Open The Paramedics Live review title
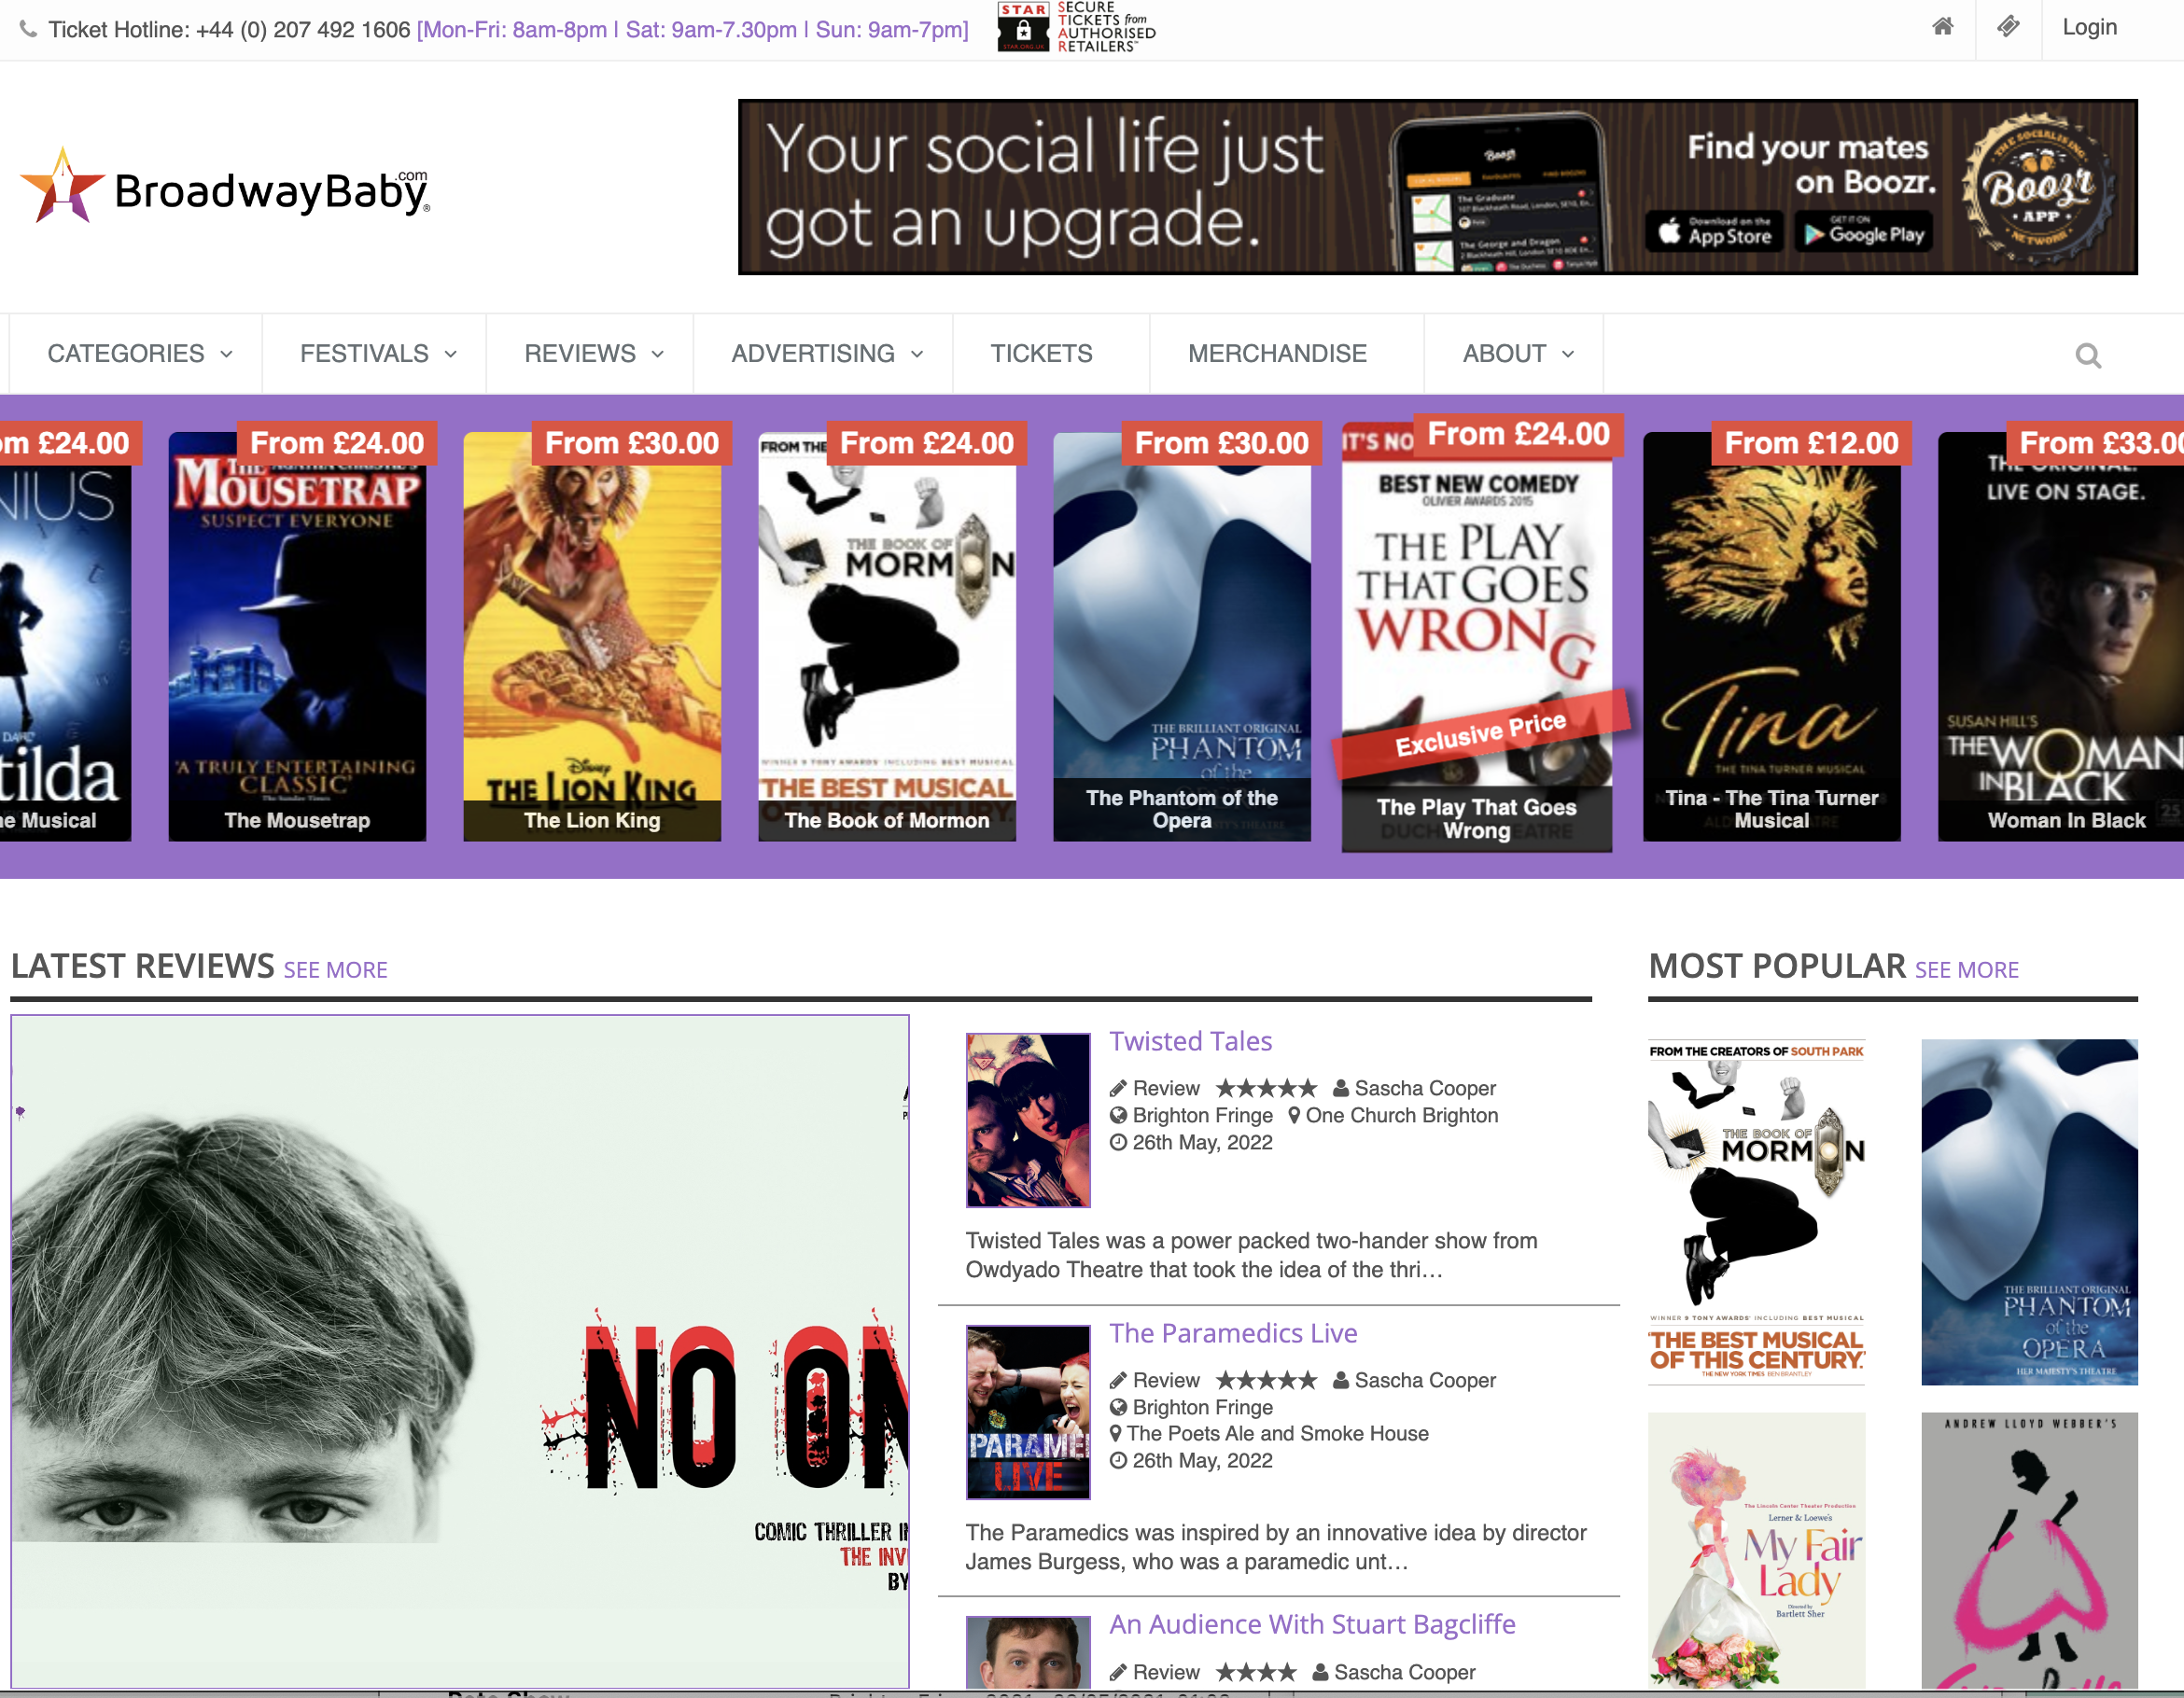 (x=1233, y=1333)
